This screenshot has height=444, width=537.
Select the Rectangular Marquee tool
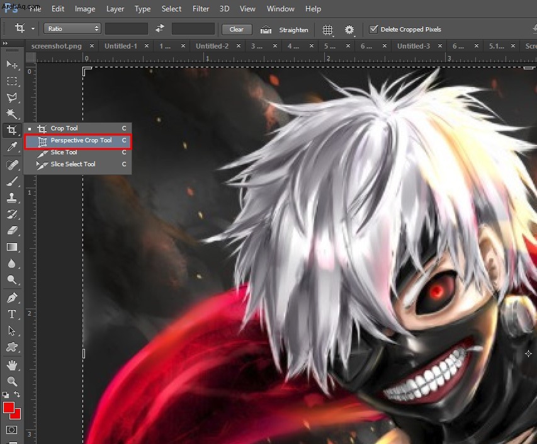pos(12,81)
